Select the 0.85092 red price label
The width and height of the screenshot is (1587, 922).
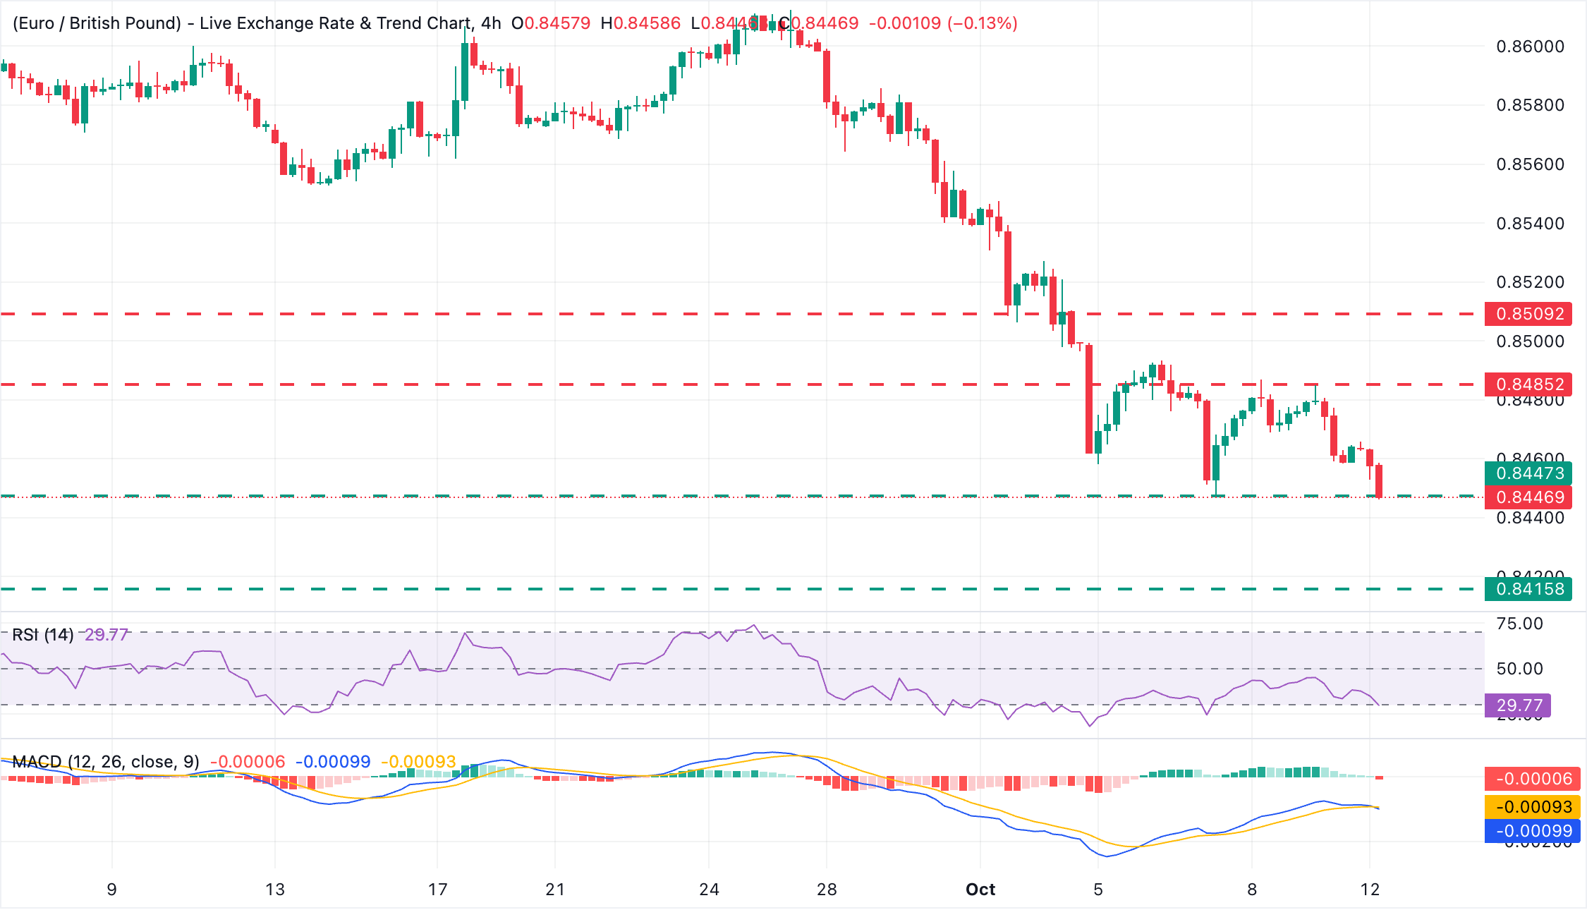click(1528, 314)
